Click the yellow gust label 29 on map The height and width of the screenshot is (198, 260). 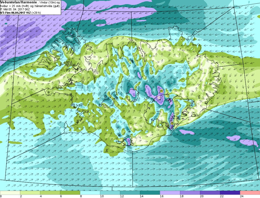pyautogui.click(x=172, y=123)
